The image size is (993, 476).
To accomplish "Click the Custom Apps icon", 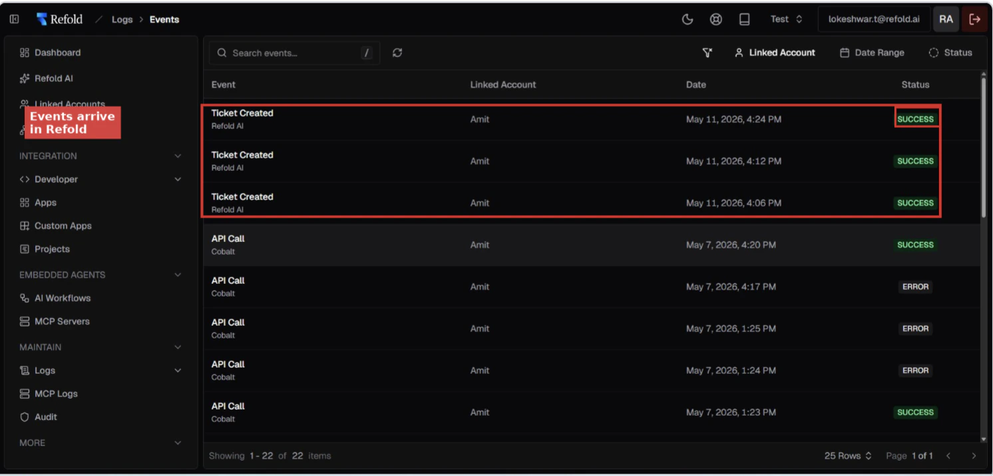I will click(x=25, y=226).
